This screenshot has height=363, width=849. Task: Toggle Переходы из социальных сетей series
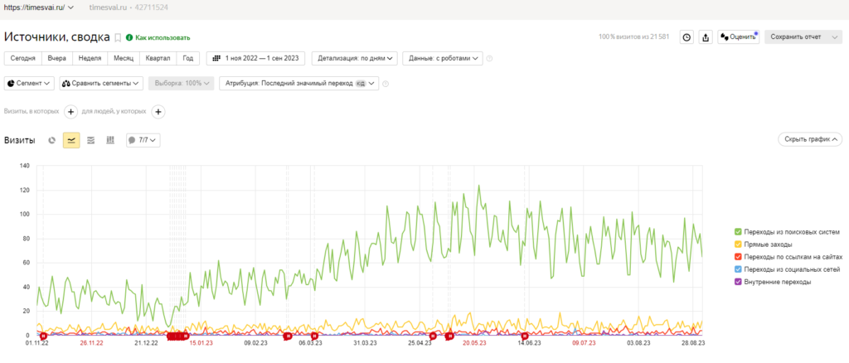tap(737, 269)
